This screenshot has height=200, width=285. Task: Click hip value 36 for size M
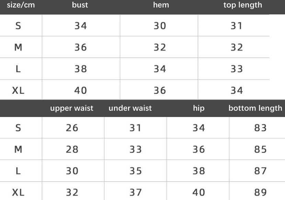coord(199,149)
